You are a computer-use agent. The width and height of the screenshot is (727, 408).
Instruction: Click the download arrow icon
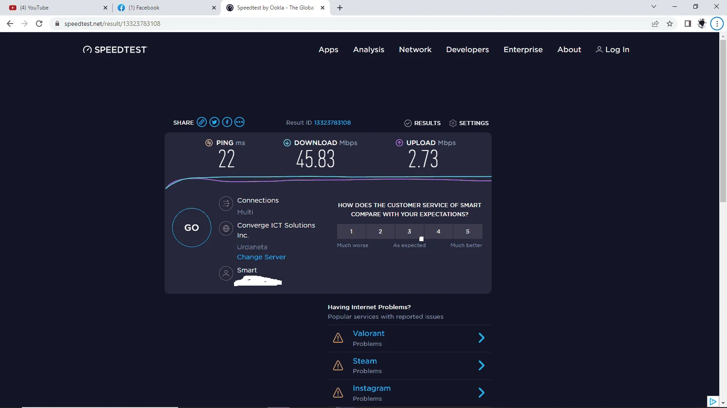(x=287, y=143)
